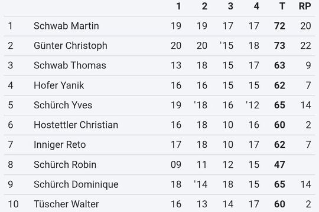Sort by round 1 column header
This screenshot has height=212, width=319.
[x=178, y=6]
